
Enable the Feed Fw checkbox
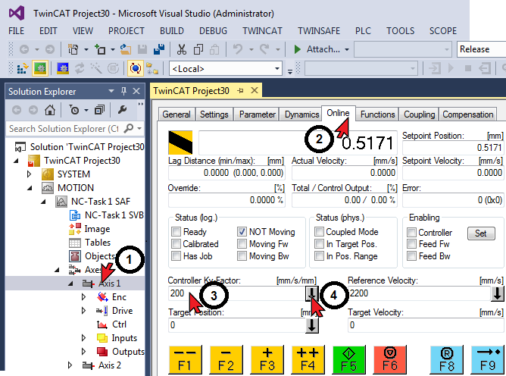[x=411, y=244]
